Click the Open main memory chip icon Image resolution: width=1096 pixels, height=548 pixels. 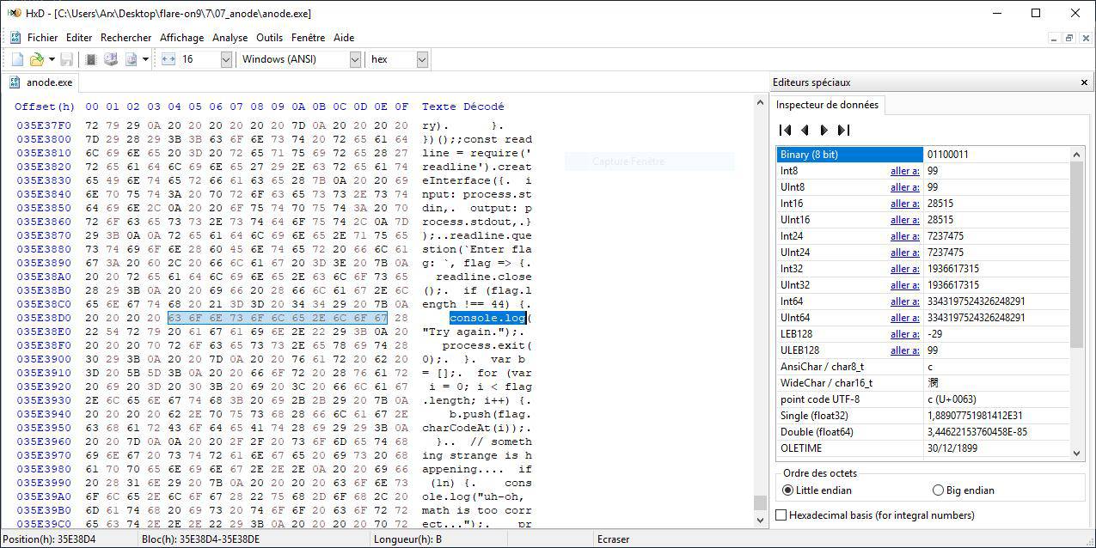point(91,59)
